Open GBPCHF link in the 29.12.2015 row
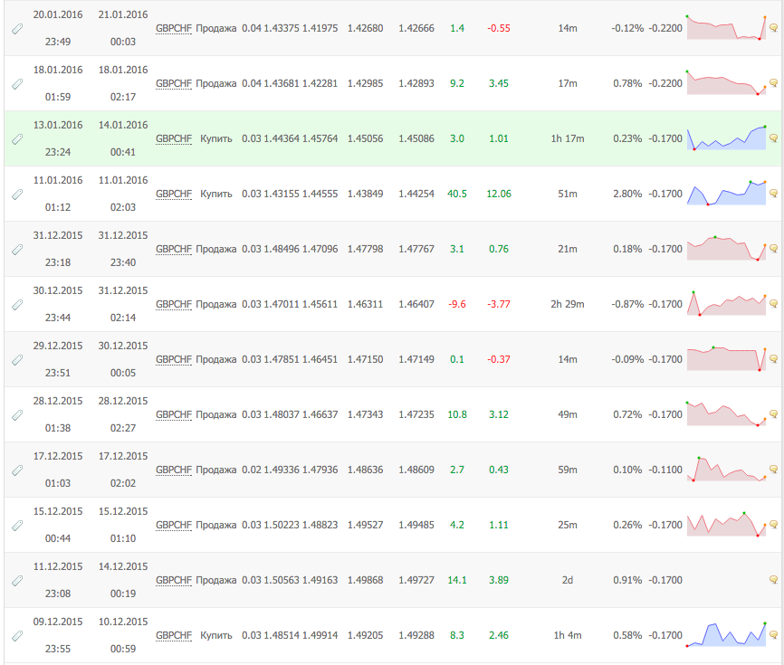The width and height of the screenshot is (784, 665). tap(174, 359)
